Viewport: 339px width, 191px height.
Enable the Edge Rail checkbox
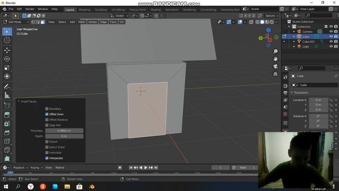[47, 125]
